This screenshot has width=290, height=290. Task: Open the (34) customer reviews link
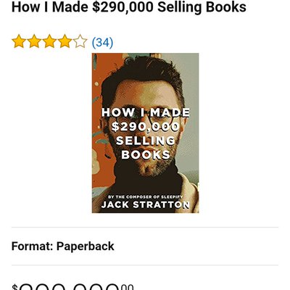click(x=102, y=42)
